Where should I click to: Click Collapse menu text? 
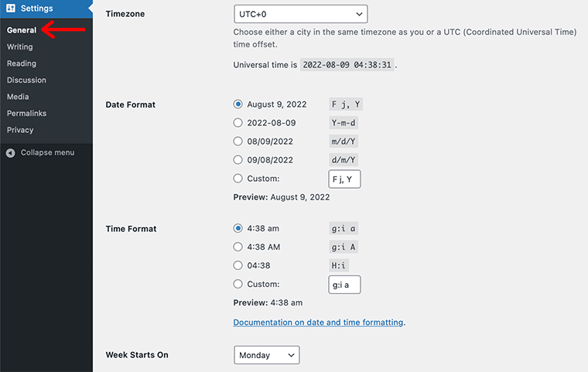[48, 152]
